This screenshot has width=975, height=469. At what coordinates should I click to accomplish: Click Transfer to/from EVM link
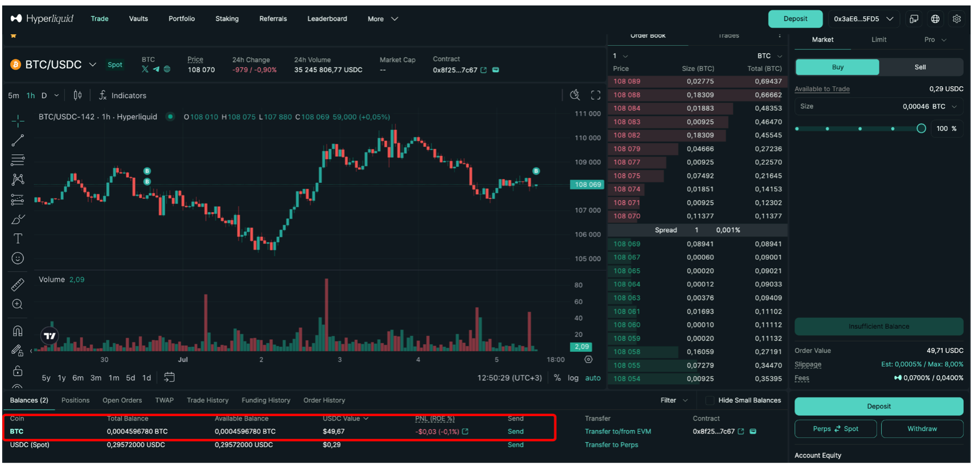coord(618,431)
